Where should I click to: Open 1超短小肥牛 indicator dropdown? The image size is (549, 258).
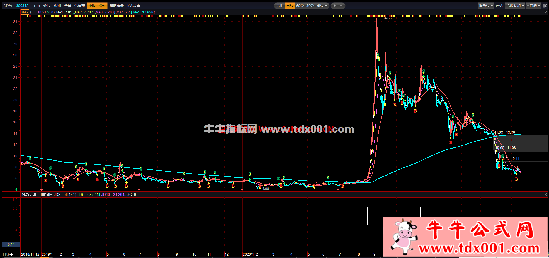click(x=37, y=195)
